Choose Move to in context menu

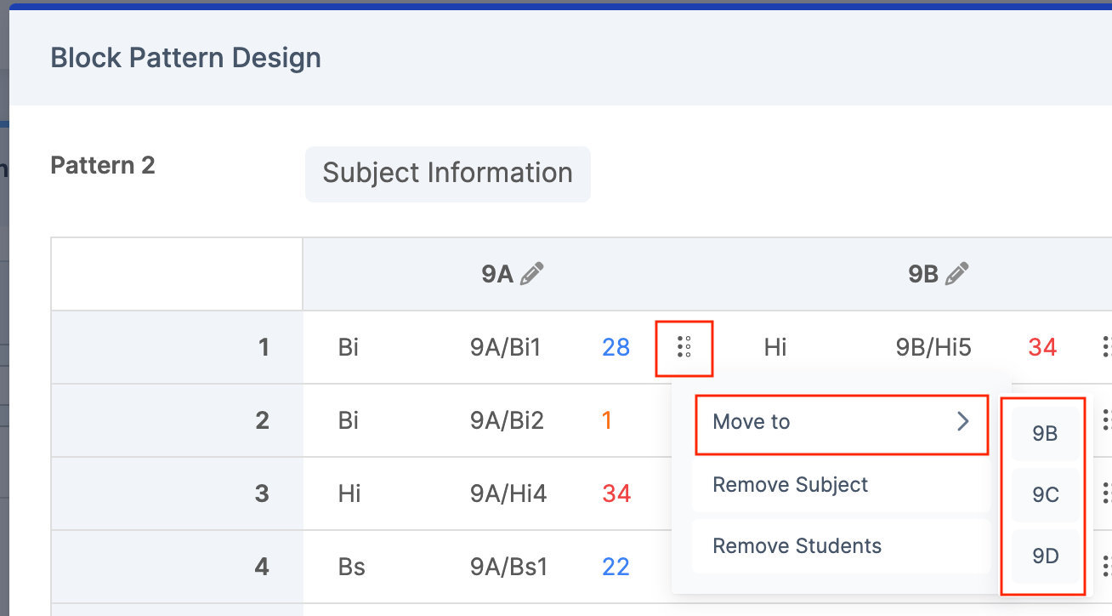tap(842, 423)
